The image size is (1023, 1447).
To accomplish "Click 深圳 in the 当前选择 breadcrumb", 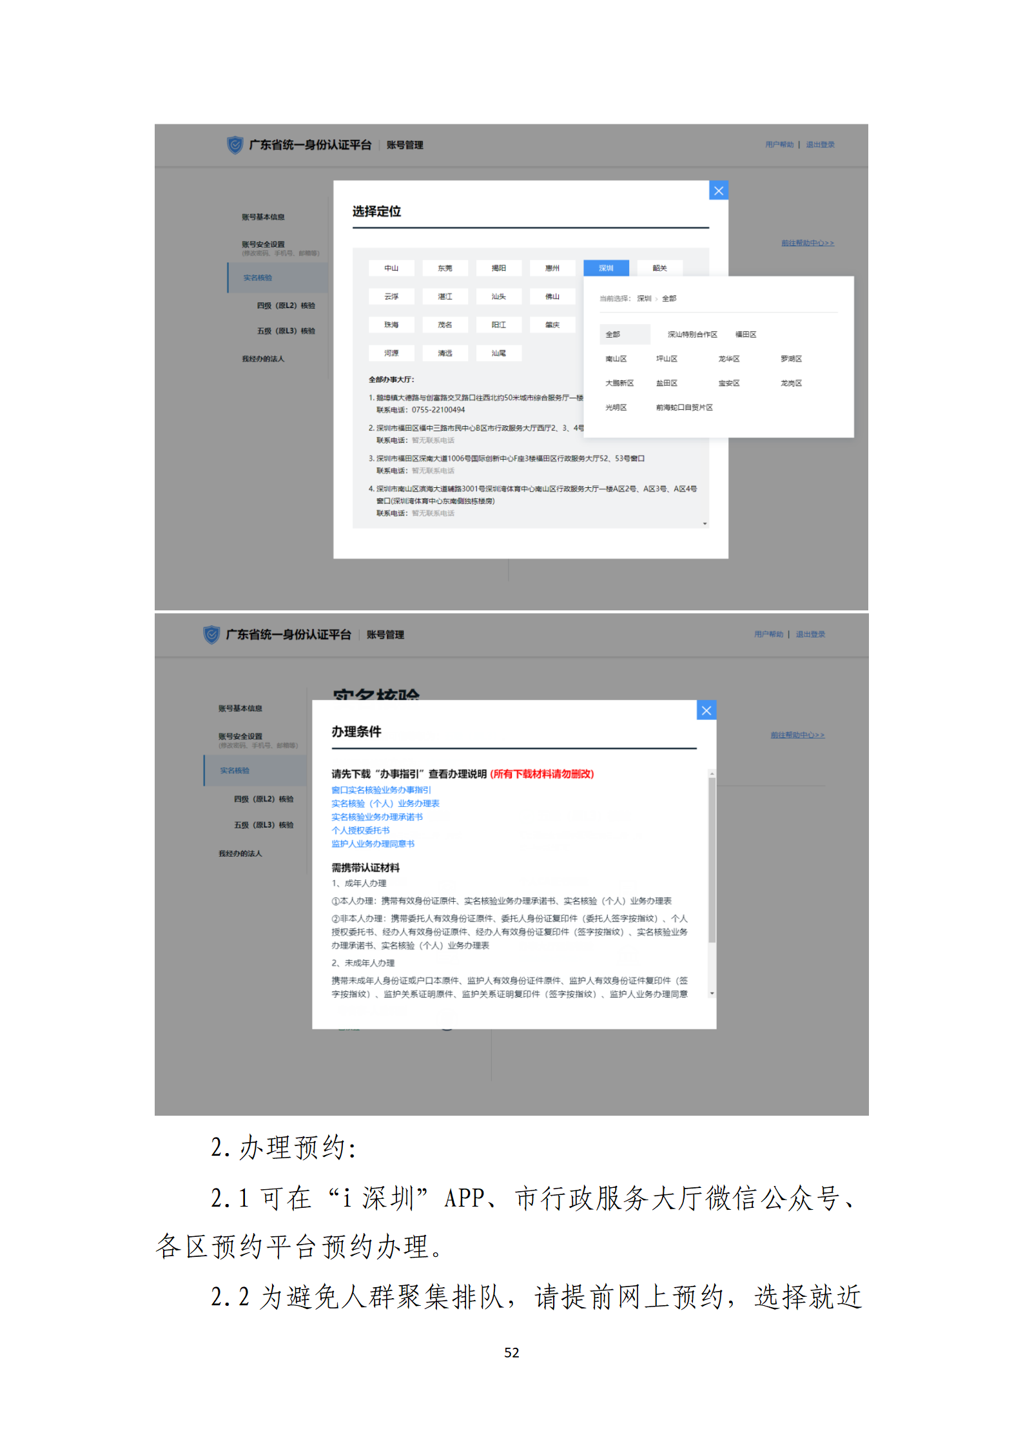I will click(644, 298).
